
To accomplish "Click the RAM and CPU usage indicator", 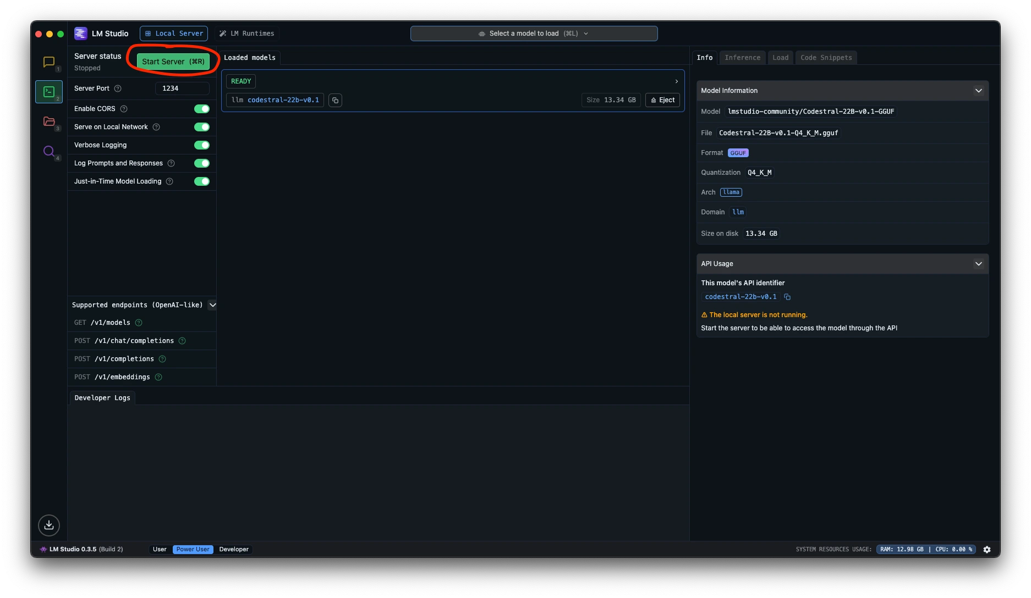I will pos(926,549).
